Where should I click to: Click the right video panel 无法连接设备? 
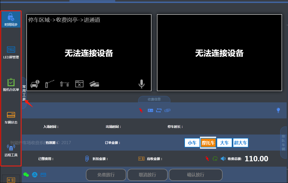219,53
